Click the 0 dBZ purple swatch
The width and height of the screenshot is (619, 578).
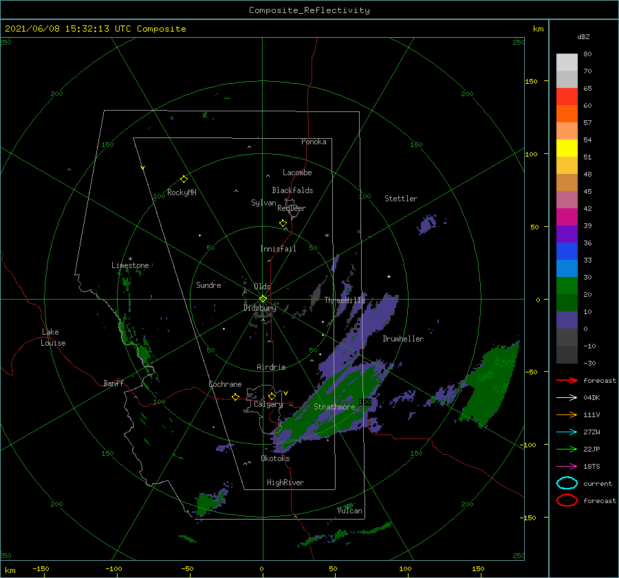click(567, 320)
